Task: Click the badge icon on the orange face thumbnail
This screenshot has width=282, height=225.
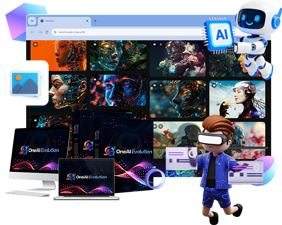Action: (x=36, y=44)
